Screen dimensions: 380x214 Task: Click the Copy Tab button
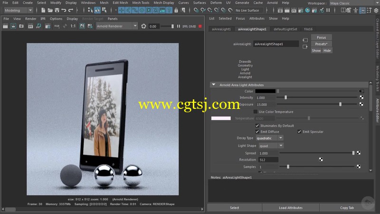(x=347, y=208)
